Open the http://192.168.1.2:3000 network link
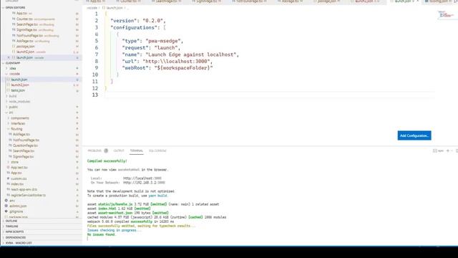Image resolution: width=458 pixels, height=258 pixels. 144,183
